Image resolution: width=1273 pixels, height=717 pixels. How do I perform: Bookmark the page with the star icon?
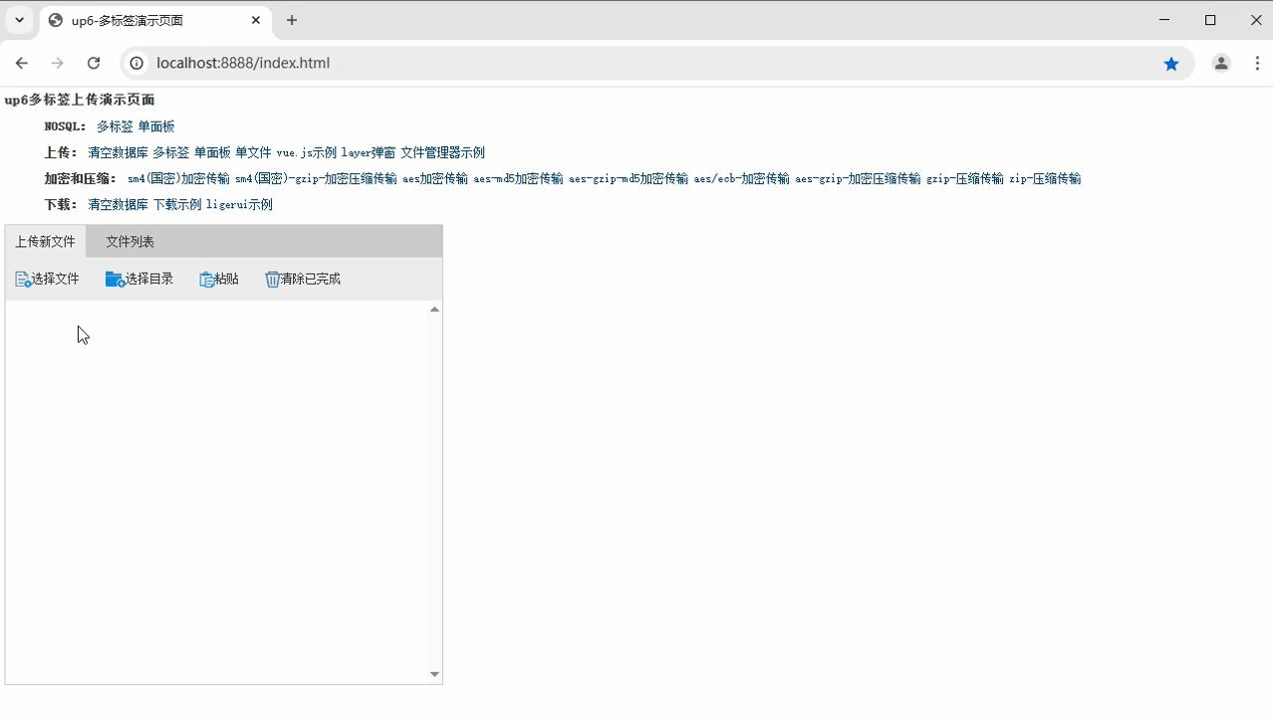tap(1171, 63)
